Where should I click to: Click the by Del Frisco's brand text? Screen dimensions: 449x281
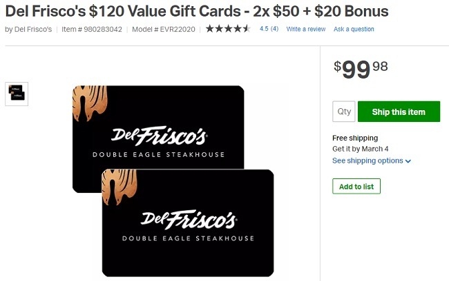point(28,30)
